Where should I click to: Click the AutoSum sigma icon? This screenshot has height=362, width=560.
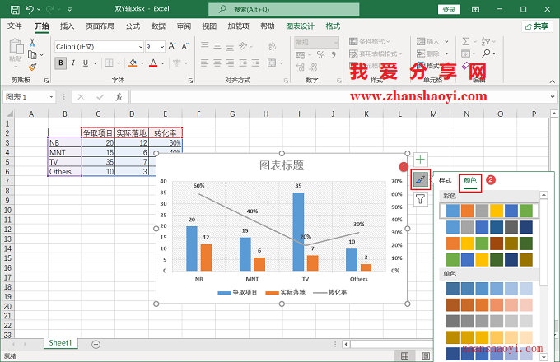coord(466,41)
